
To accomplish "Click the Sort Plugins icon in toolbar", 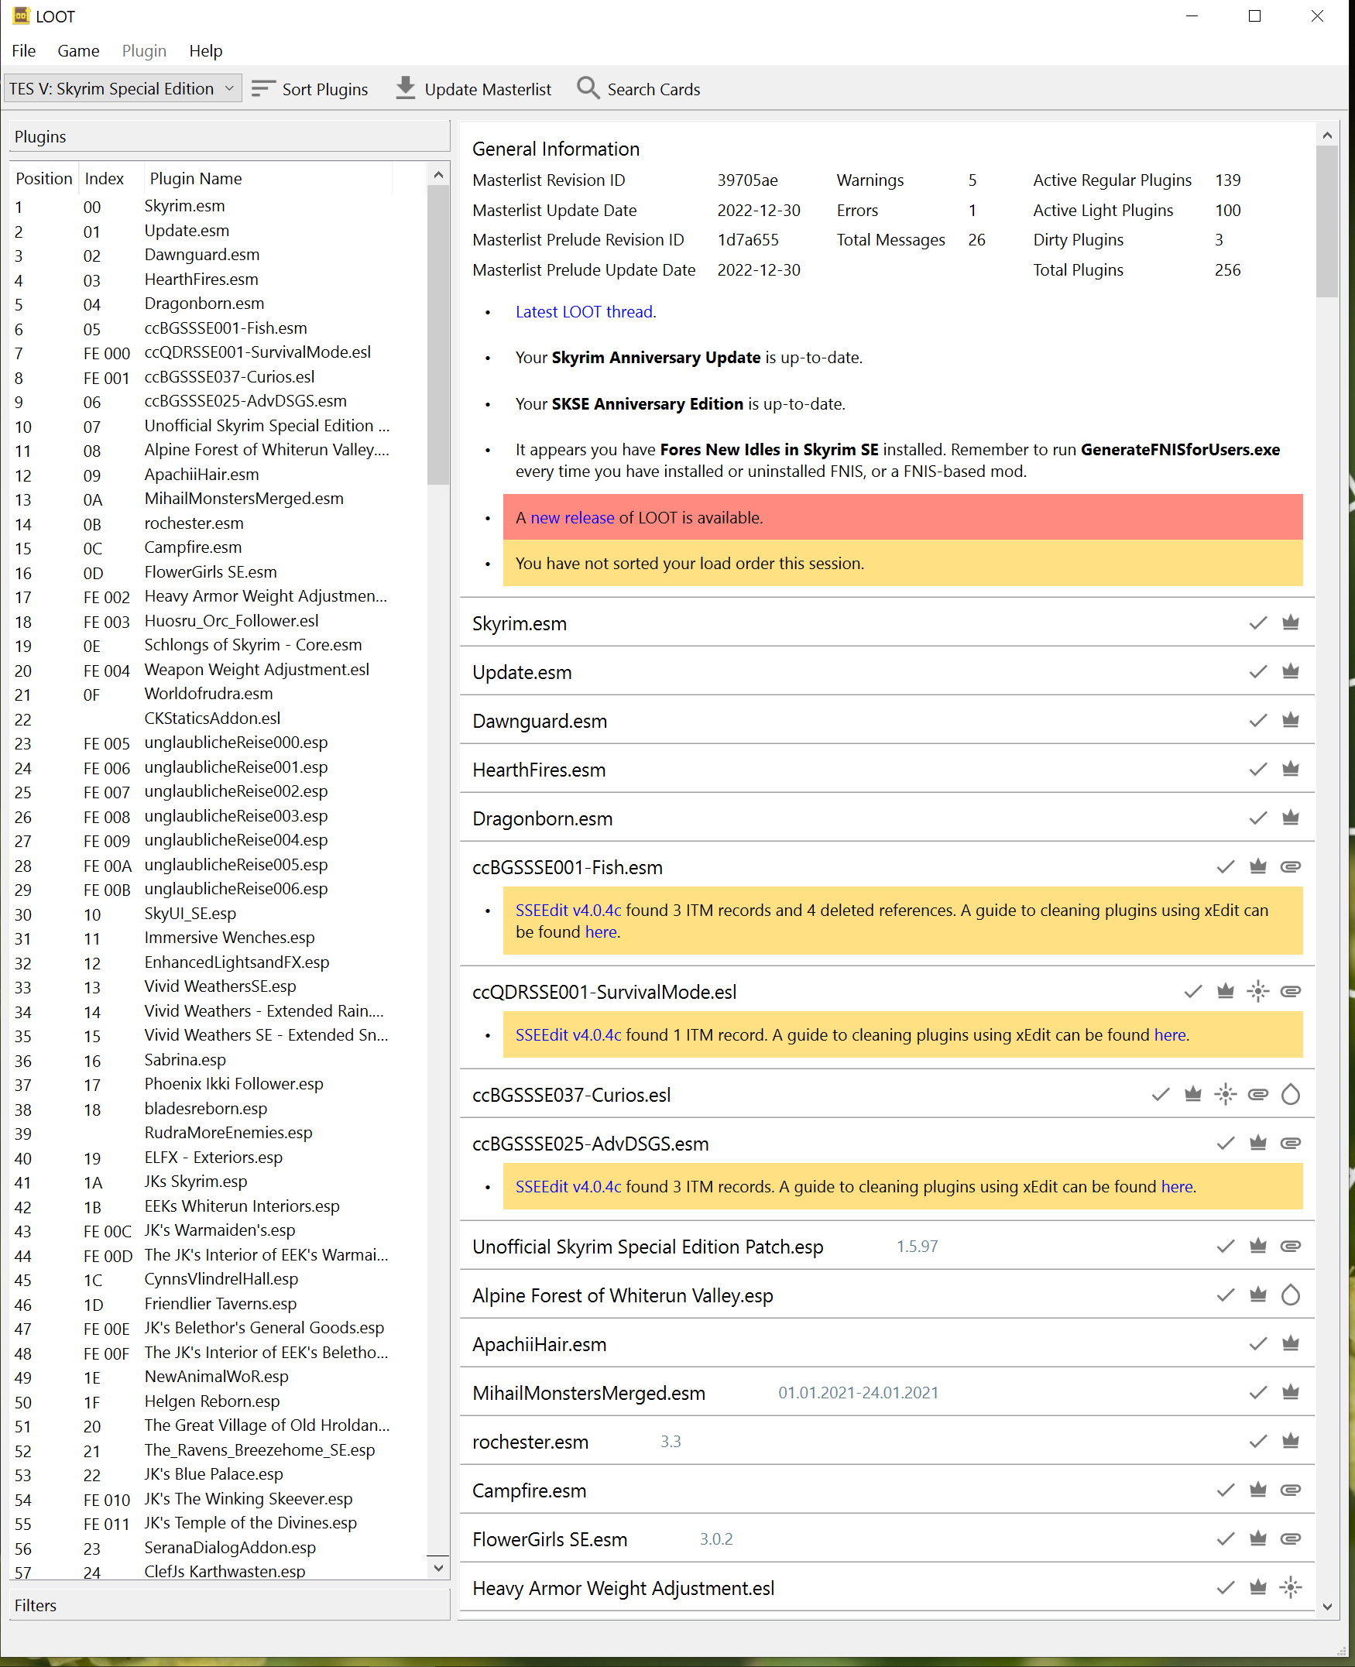I will click(x=263, y=89).
